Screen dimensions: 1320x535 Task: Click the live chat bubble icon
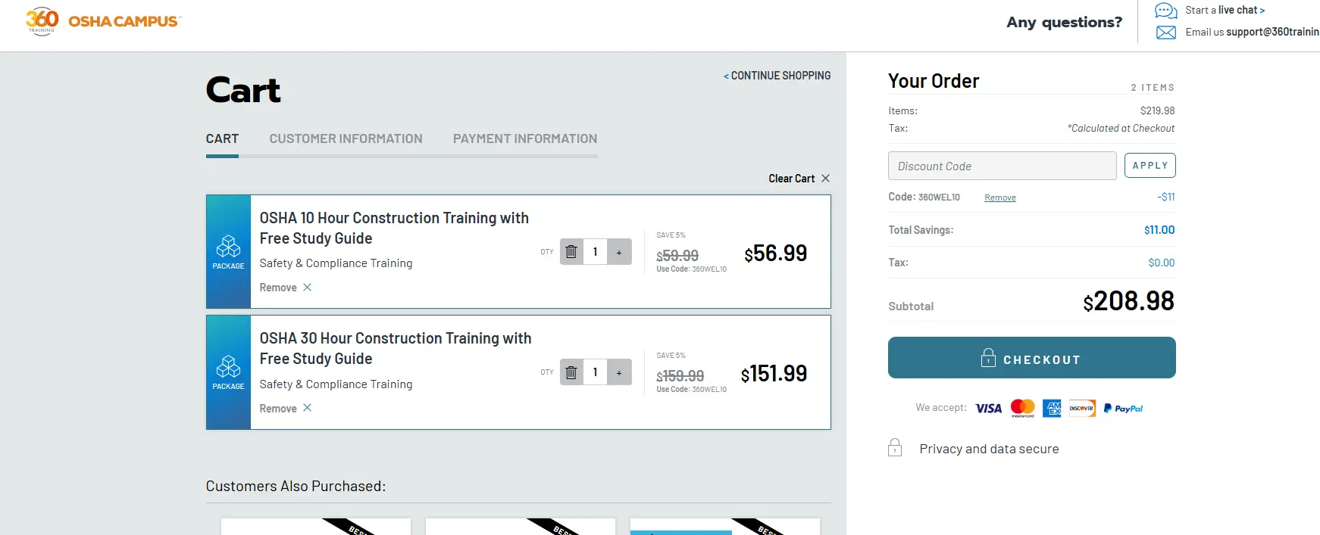tap(1165, 11)
